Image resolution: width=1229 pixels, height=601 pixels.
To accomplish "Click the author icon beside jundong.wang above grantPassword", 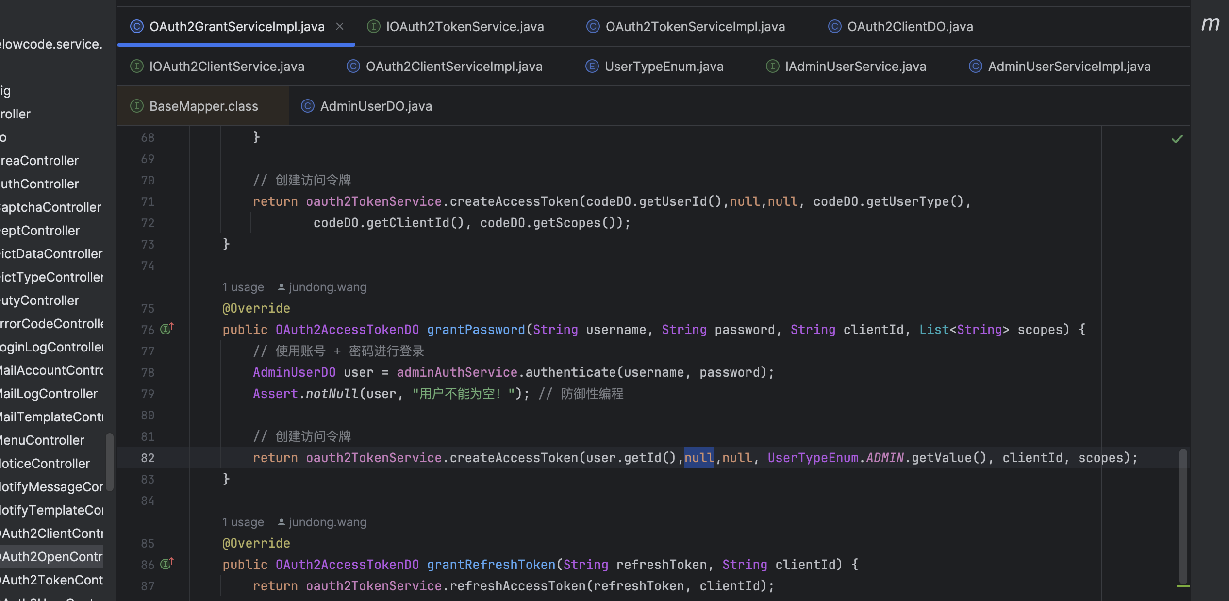I will (281, 287).
